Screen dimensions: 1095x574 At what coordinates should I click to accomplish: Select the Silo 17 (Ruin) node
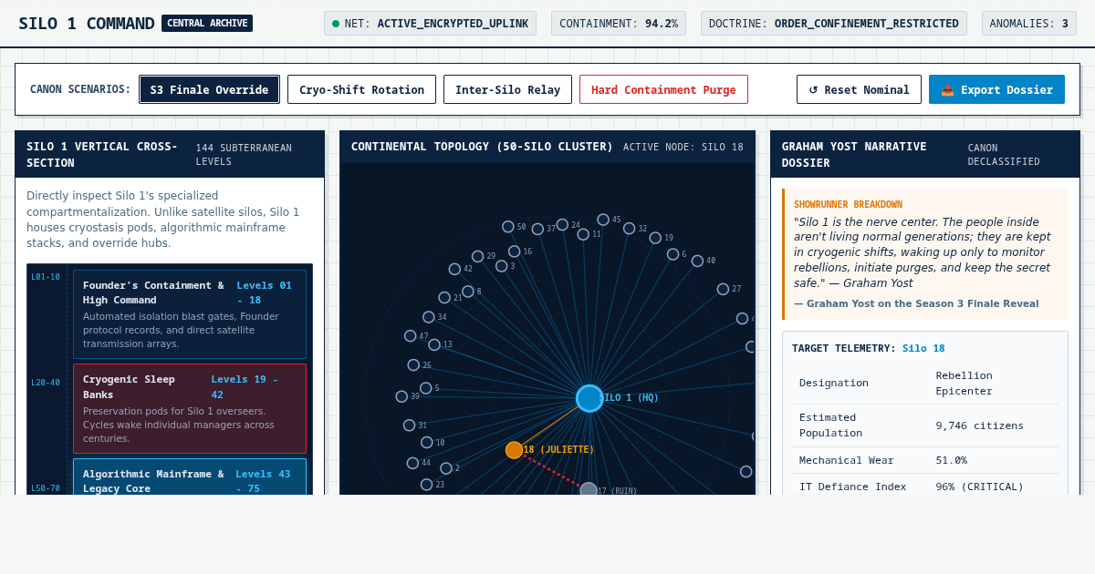[x=589, y=491]
